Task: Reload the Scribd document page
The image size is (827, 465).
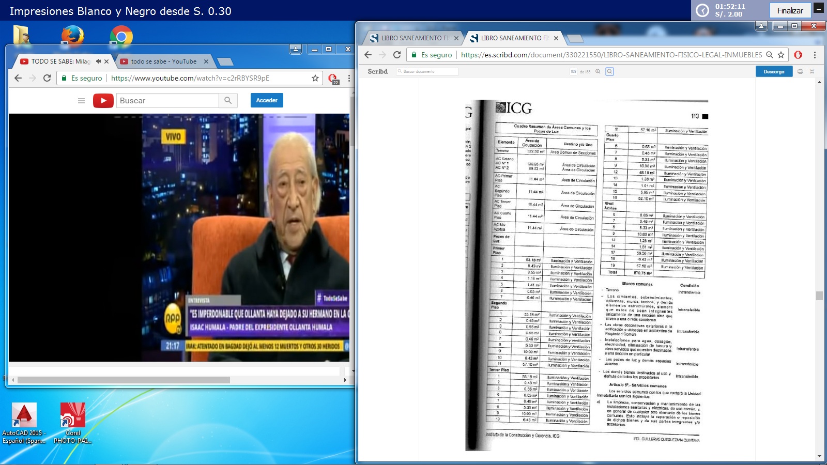Action: (x=397, y=55)
